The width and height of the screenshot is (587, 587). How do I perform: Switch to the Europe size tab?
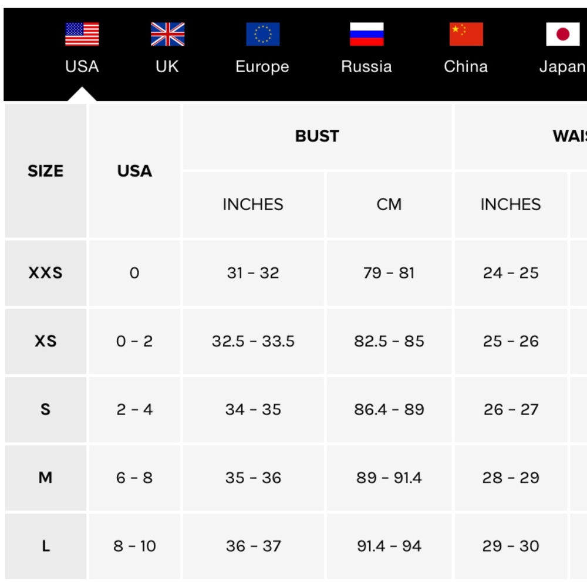tap(262, 66)
